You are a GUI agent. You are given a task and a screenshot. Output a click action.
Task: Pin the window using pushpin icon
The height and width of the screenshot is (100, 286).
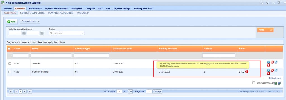[262, 3]
